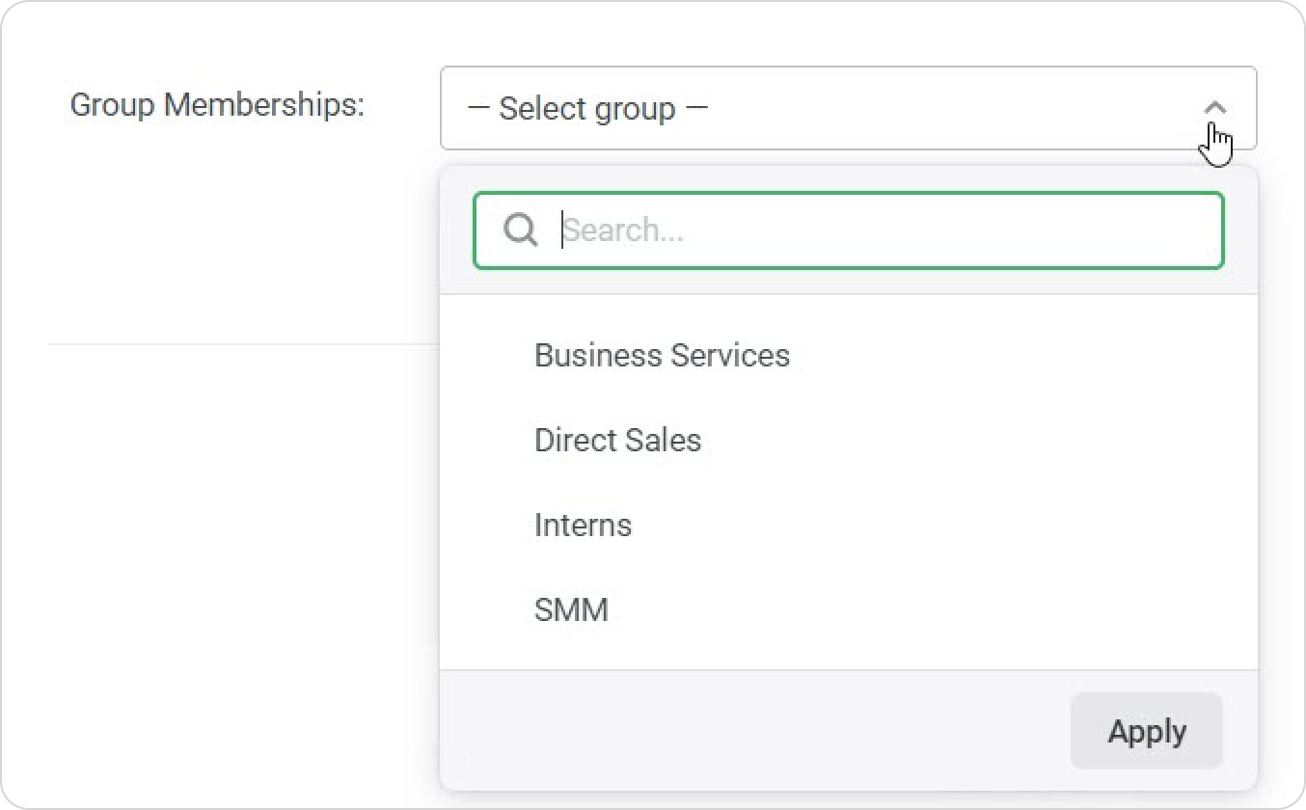Add the Business Services membership option
The image size is (1306, 810).
(x=662, y=356)
